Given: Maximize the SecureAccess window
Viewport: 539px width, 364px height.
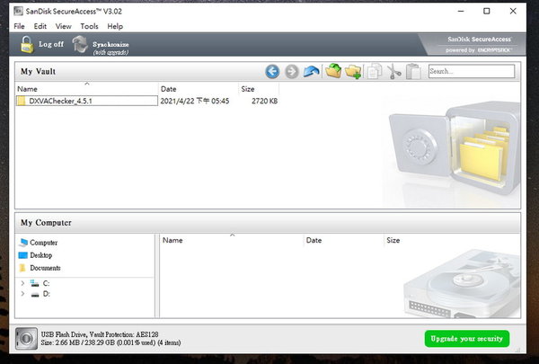Looking at the screenshot, I should click(x=486, y=12).
